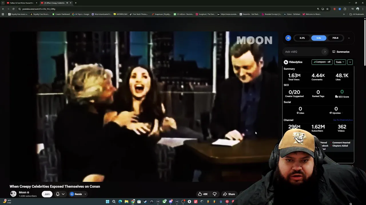Image resolution: width=366 pixels, height=205 pixels.
Task: Click the notification bell icon
Action: [x=58, y=194]
